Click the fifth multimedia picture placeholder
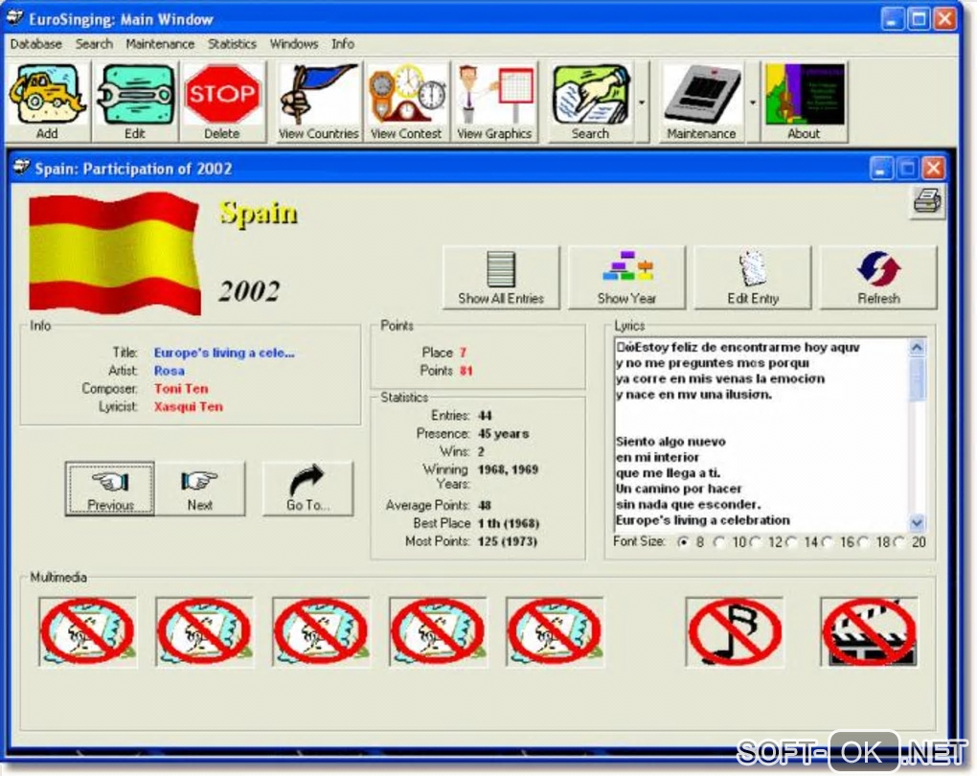This screenshot has width=977, height=776. 555,632
